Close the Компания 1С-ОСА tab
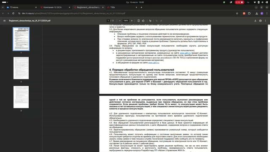Image resolution: width=270 pixels, height=152 pixels. tap(69, 8)
